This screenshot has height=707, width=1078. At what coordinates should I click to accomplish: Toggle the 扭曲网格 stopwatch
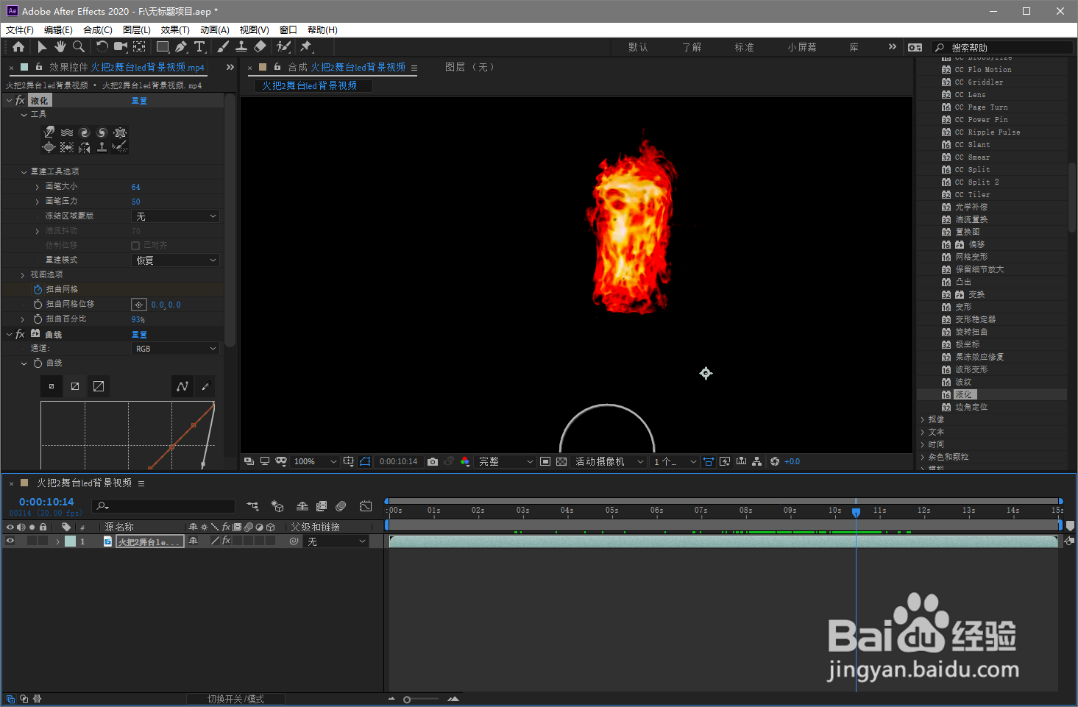38,289
